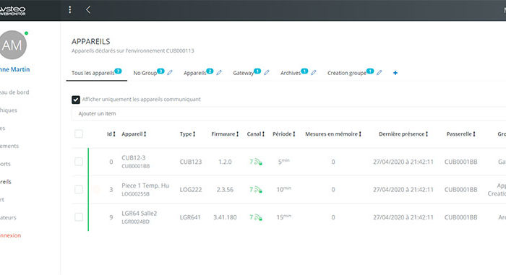Click firmware value 1.2.0
This screenshot has height=275, width=506.
tap(225, 162)
